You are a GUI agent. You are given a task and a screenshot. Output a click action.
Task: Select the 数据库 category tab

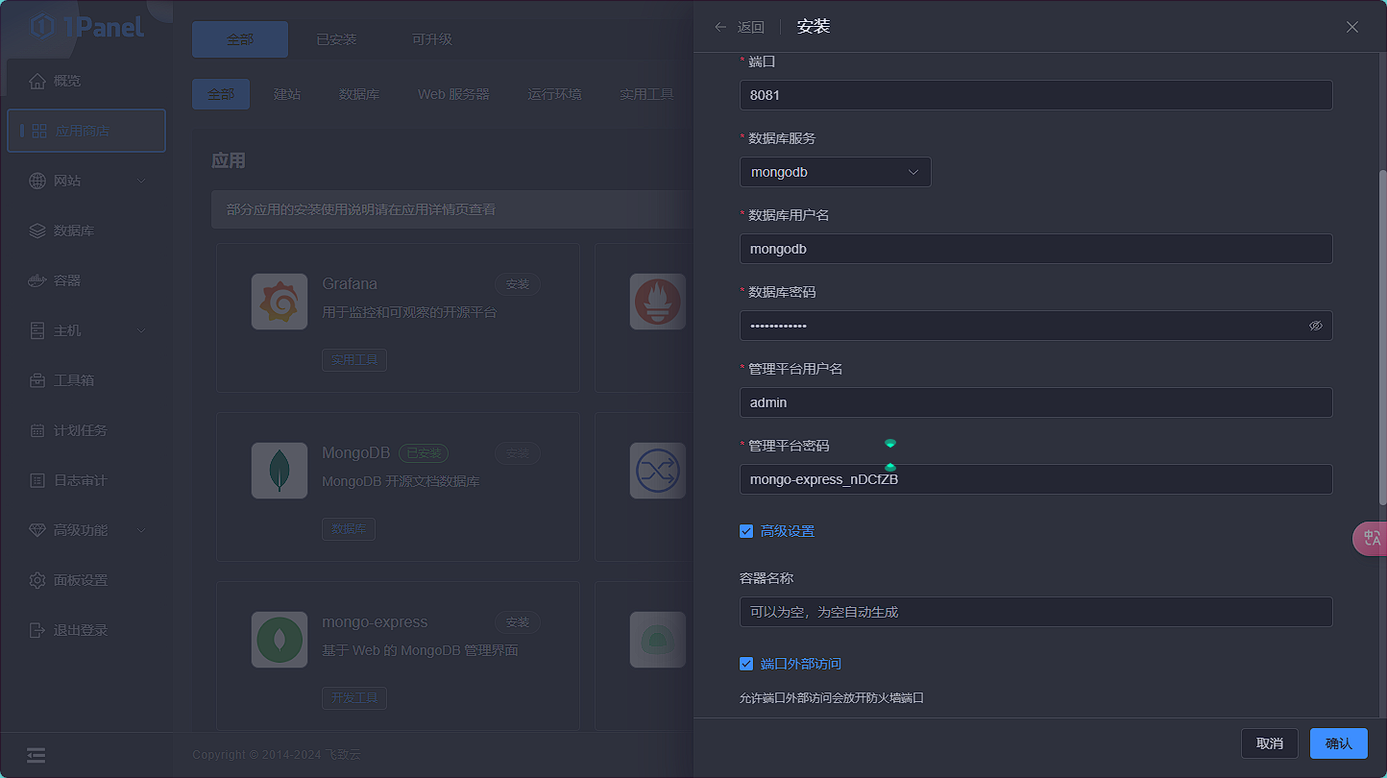pyautogui.click(x=358, y=94)
